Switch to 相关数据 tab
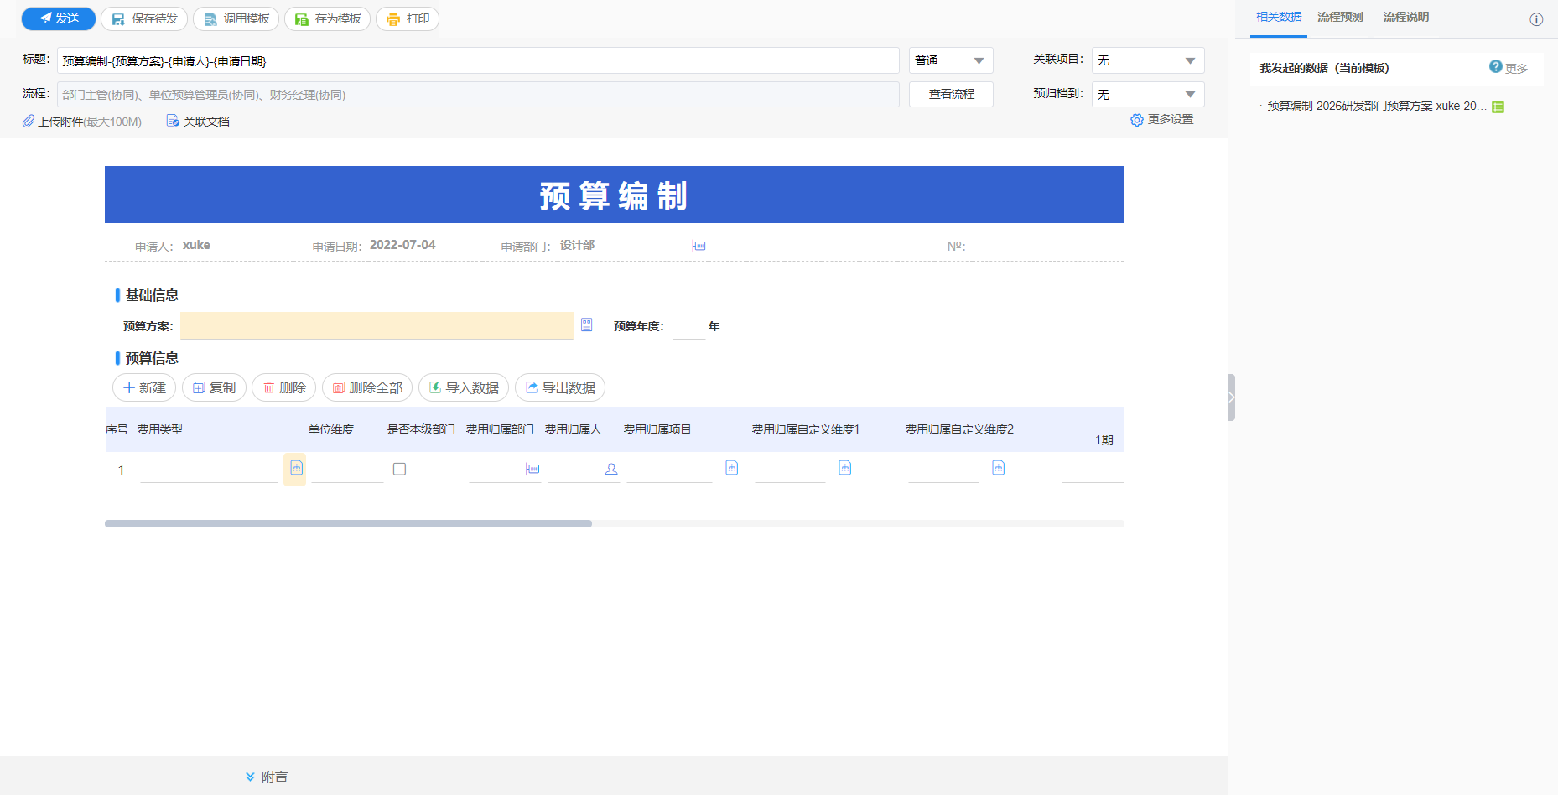 pos(1279,17)
